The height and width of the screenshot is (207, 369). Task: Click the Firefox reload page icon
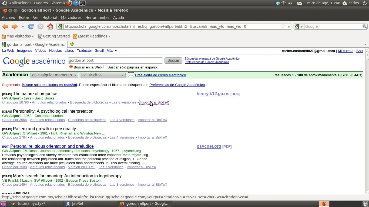31,26
